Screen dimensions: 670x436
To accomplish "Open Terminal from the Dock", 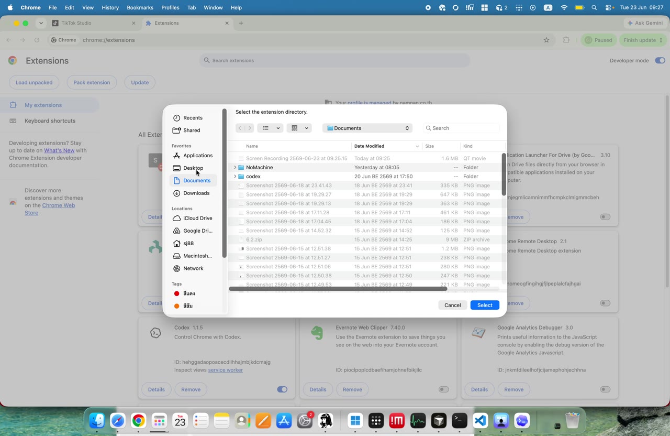I will coord(460,420).
